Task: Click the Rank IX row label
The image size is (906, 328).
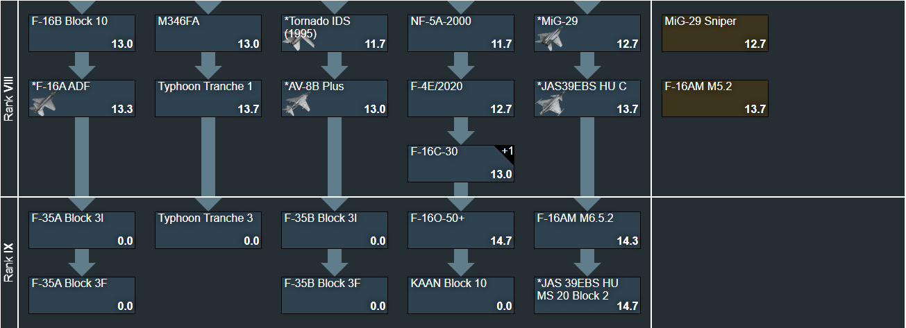Action: (9, 262)
